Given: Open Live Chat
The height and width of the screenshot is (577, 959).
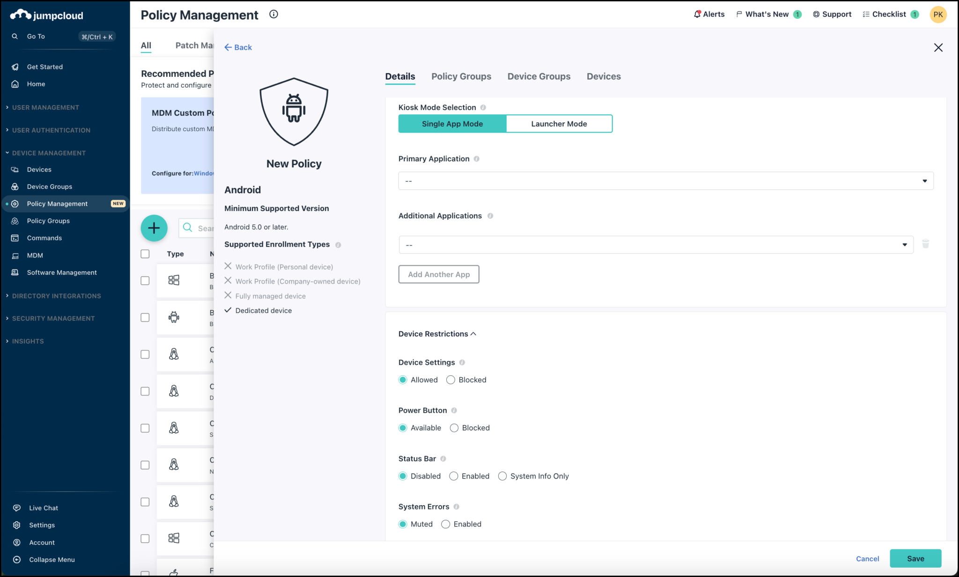Looking at the screenshot, I should 43,507.
